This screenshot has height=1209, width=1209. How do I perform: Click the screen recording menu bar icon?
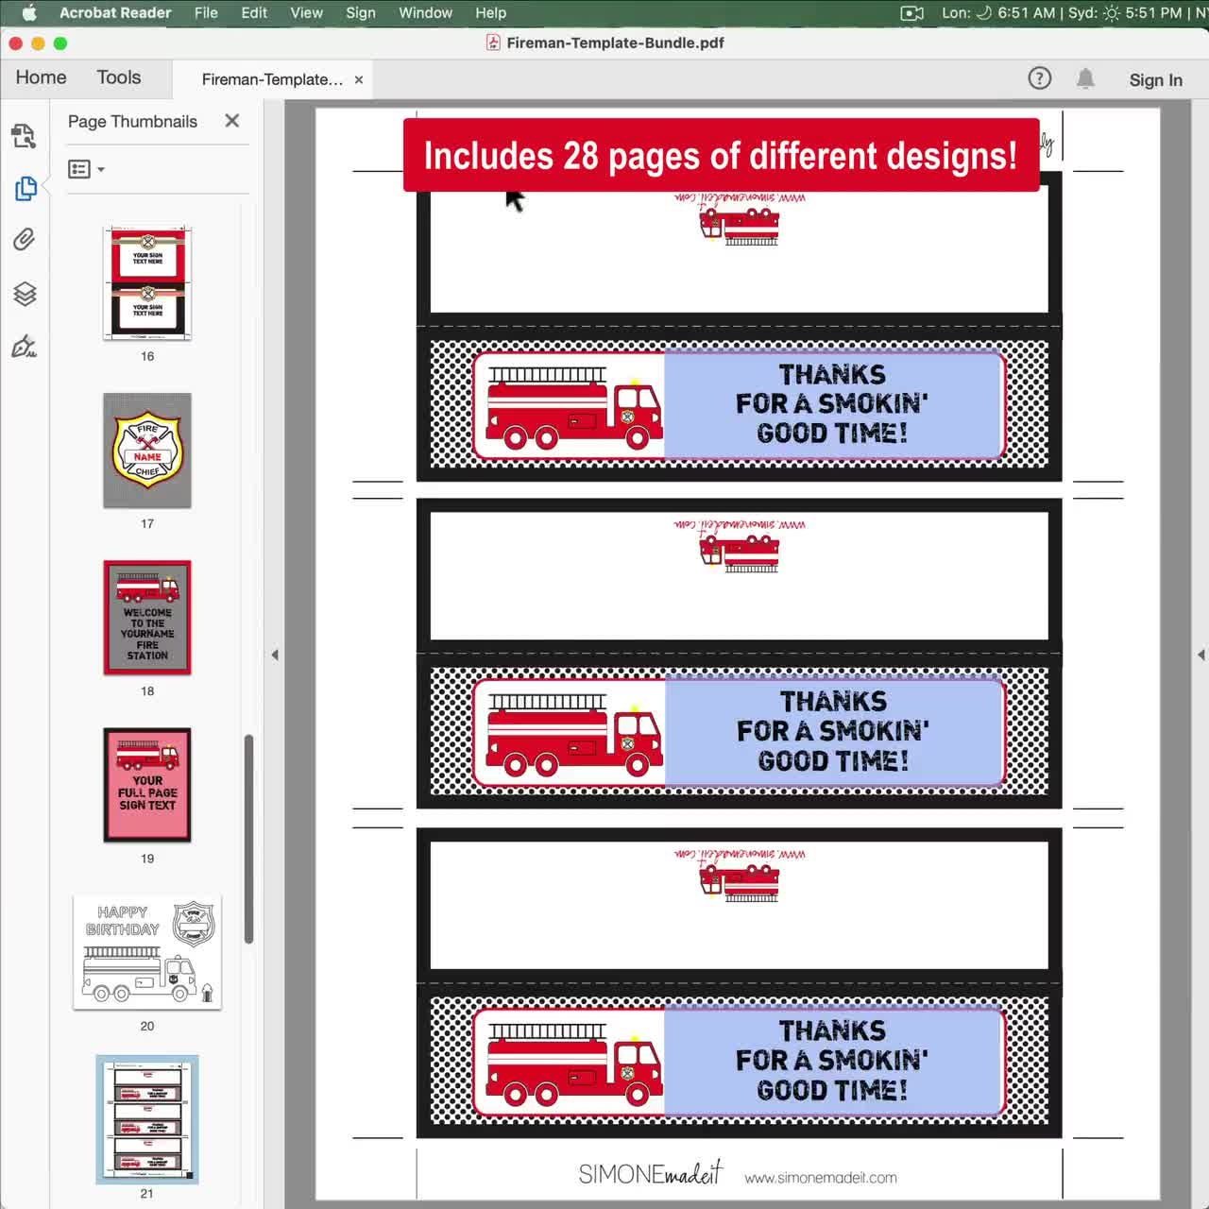point(911,13)
